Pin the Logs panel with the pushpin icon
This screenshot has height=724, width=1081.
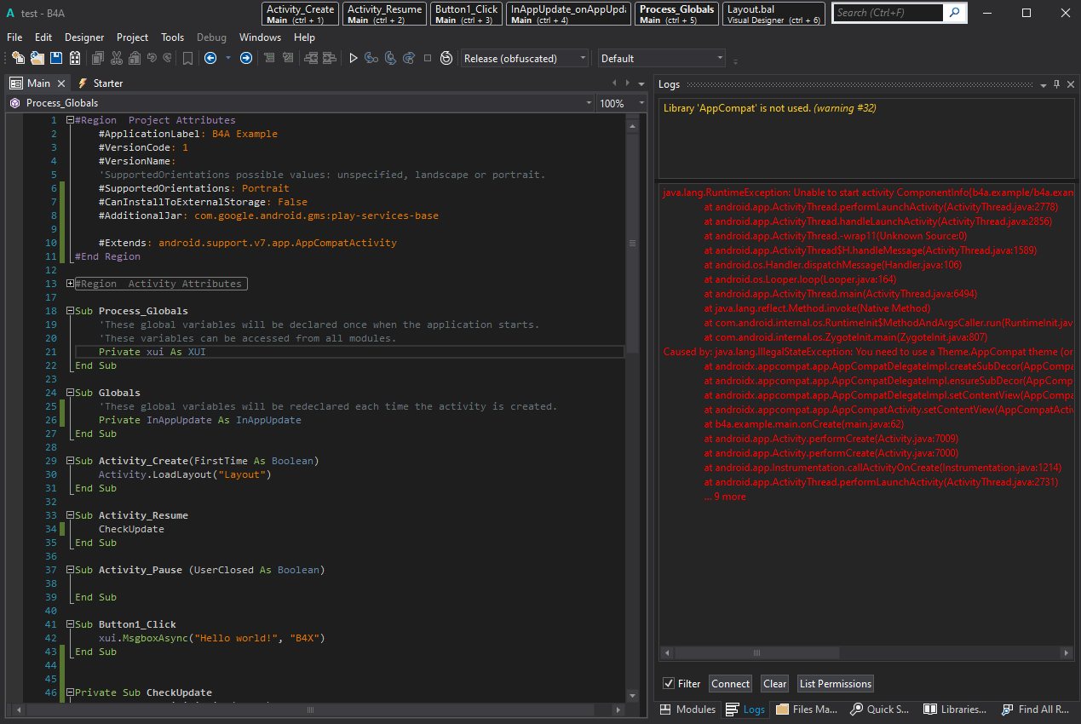tap(1056, 83)
